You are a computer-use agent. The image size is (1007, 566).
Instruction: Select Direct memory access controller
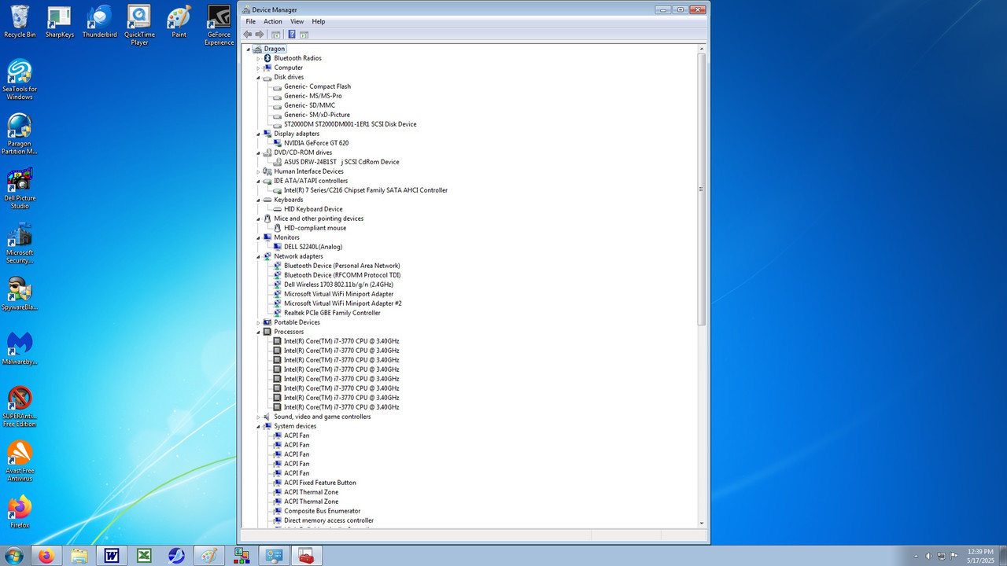(x=329, y=520)
